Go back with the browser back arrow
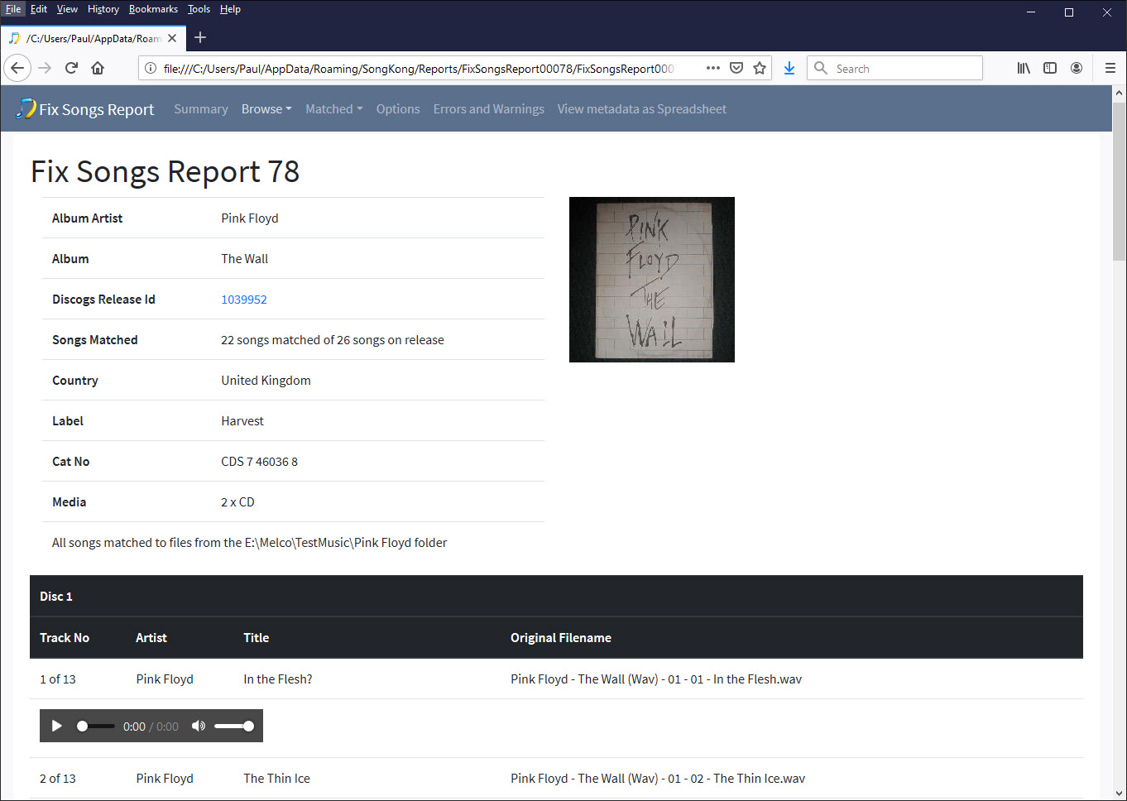Screen dimensions: 1127x801 [x=17, y=68]
